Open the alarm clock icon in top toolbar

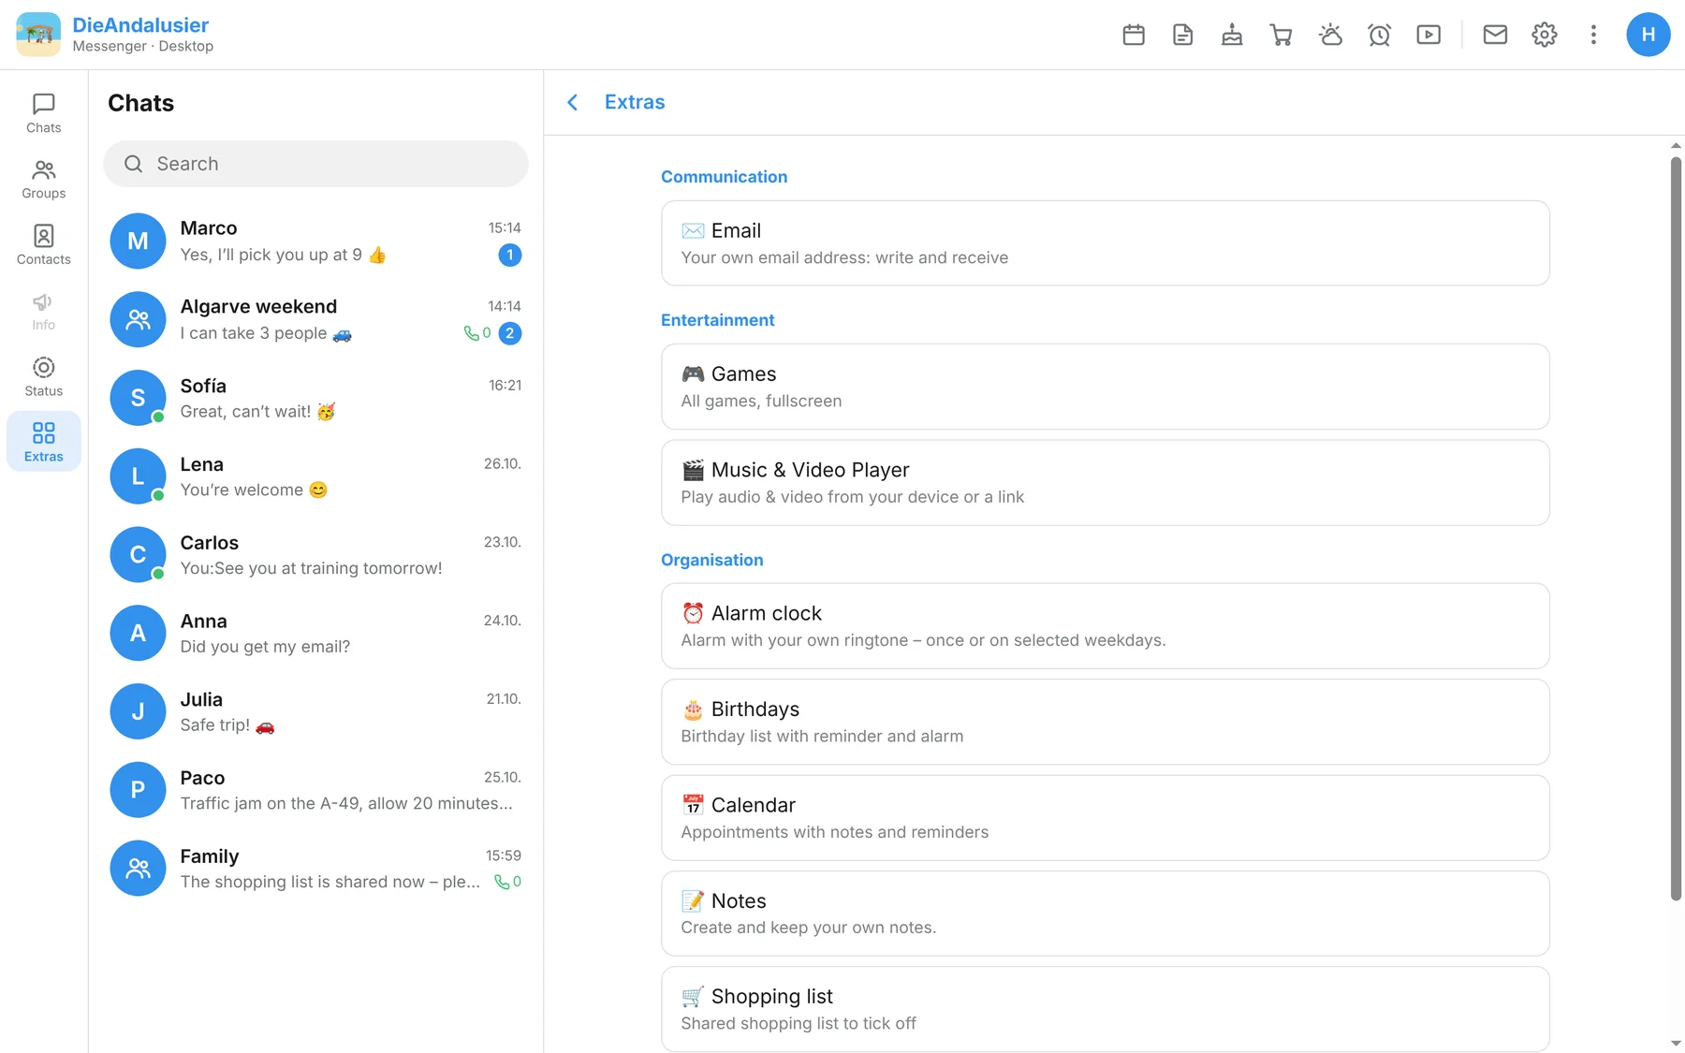pyautogui.click(x=1380, y=35)
